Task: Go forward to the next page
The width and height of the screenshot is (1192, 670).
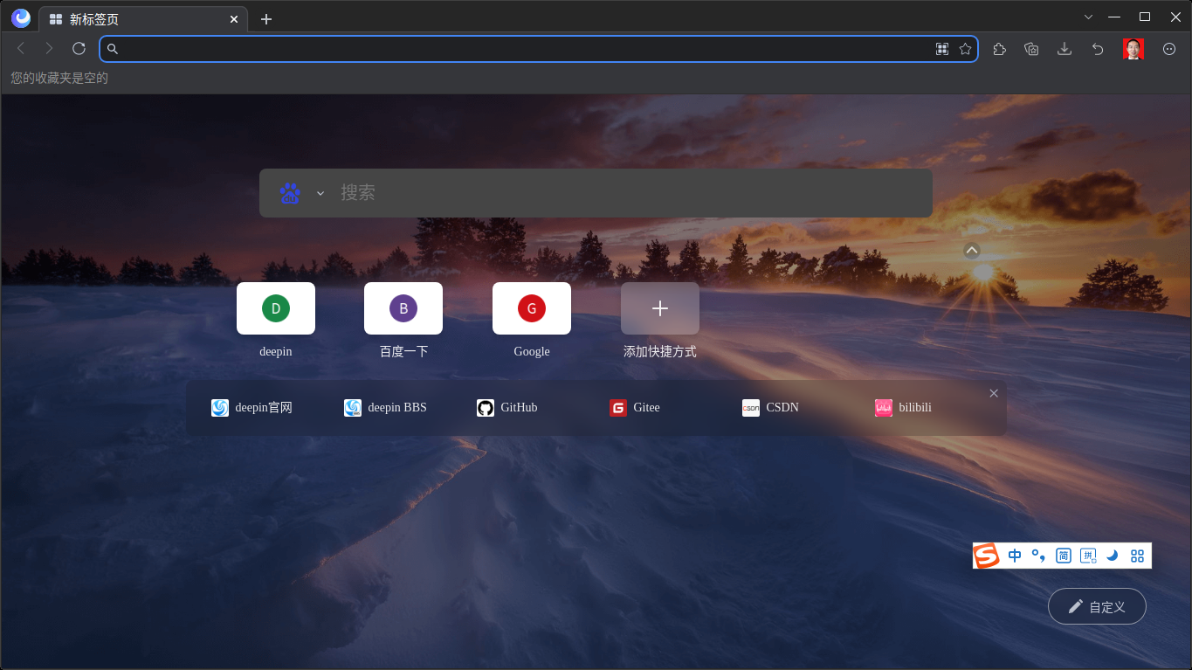Action: (x=49, y=49)
